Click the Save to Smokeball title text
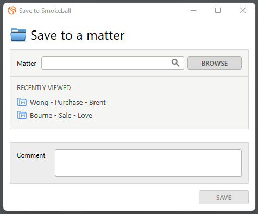The width and height of the screenshot is (258, 214). tap(45, 11)
